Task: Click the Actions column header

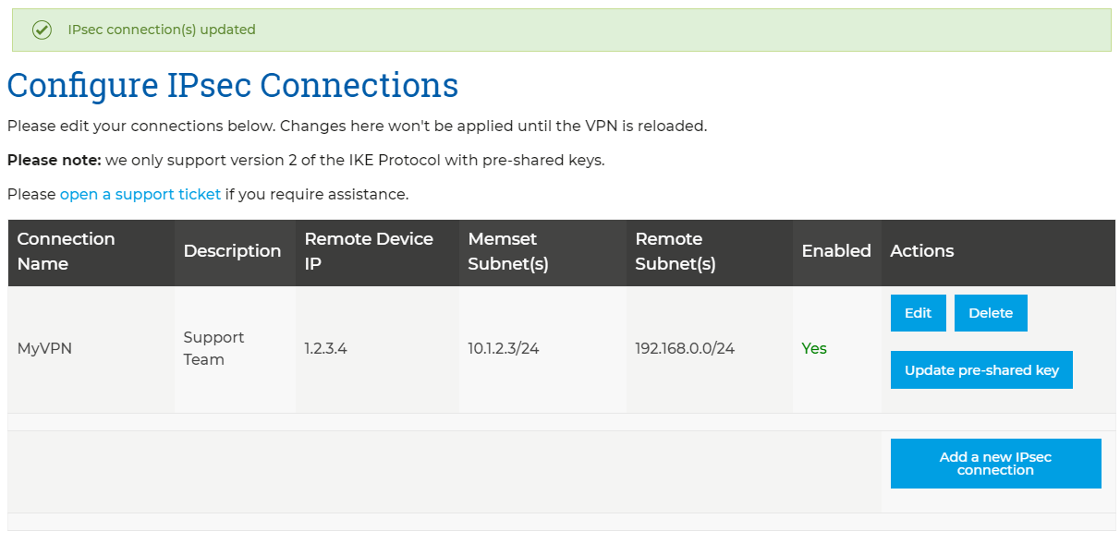Action: coord(998,251)
